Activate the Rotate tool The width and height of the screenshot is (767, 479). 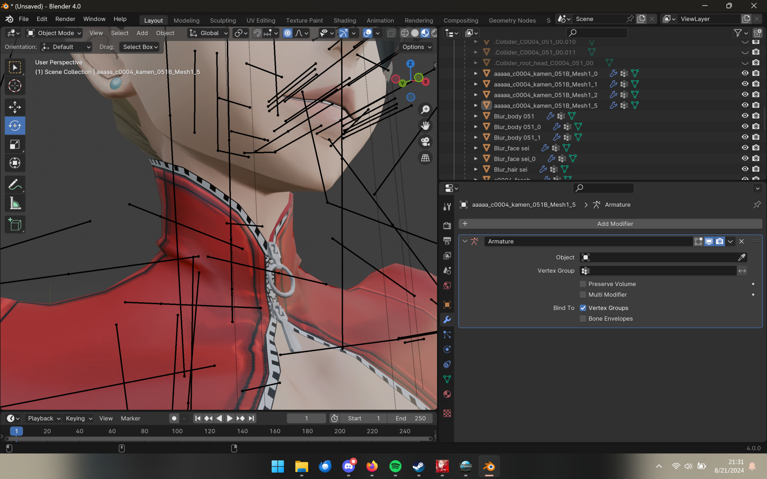click(x=15, y=126)
